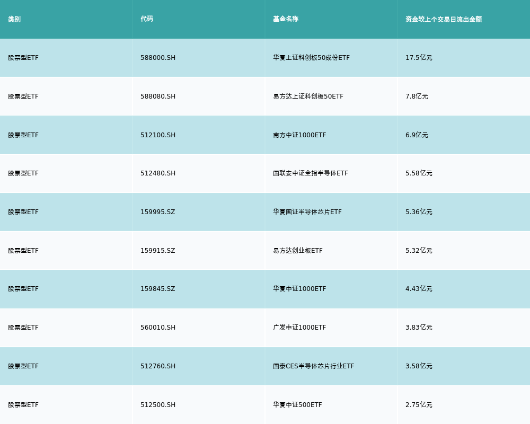The width and height of the screenshot is (530, 424).
Task: Click fund name 广发中证1000ETF
Action: [299, 328]
